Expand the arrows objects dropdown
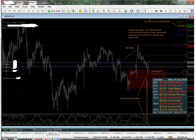196x140 pixels. (x=187, y=11)
